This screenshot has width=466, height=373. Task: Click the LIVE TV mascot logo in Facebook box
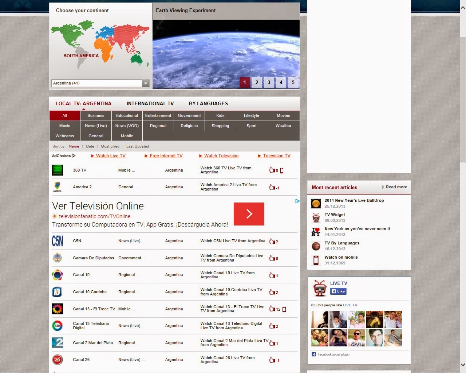(x=320, y=288)
